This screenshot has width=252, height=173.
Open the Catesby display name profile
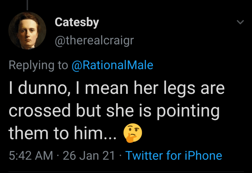click(x=77, y=22)
